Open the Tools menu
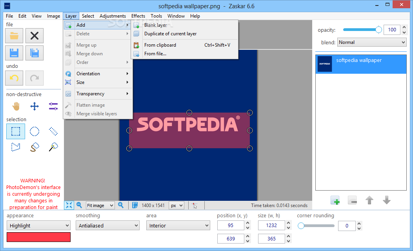This screenshot has height=251, width=413. (156, 16)
